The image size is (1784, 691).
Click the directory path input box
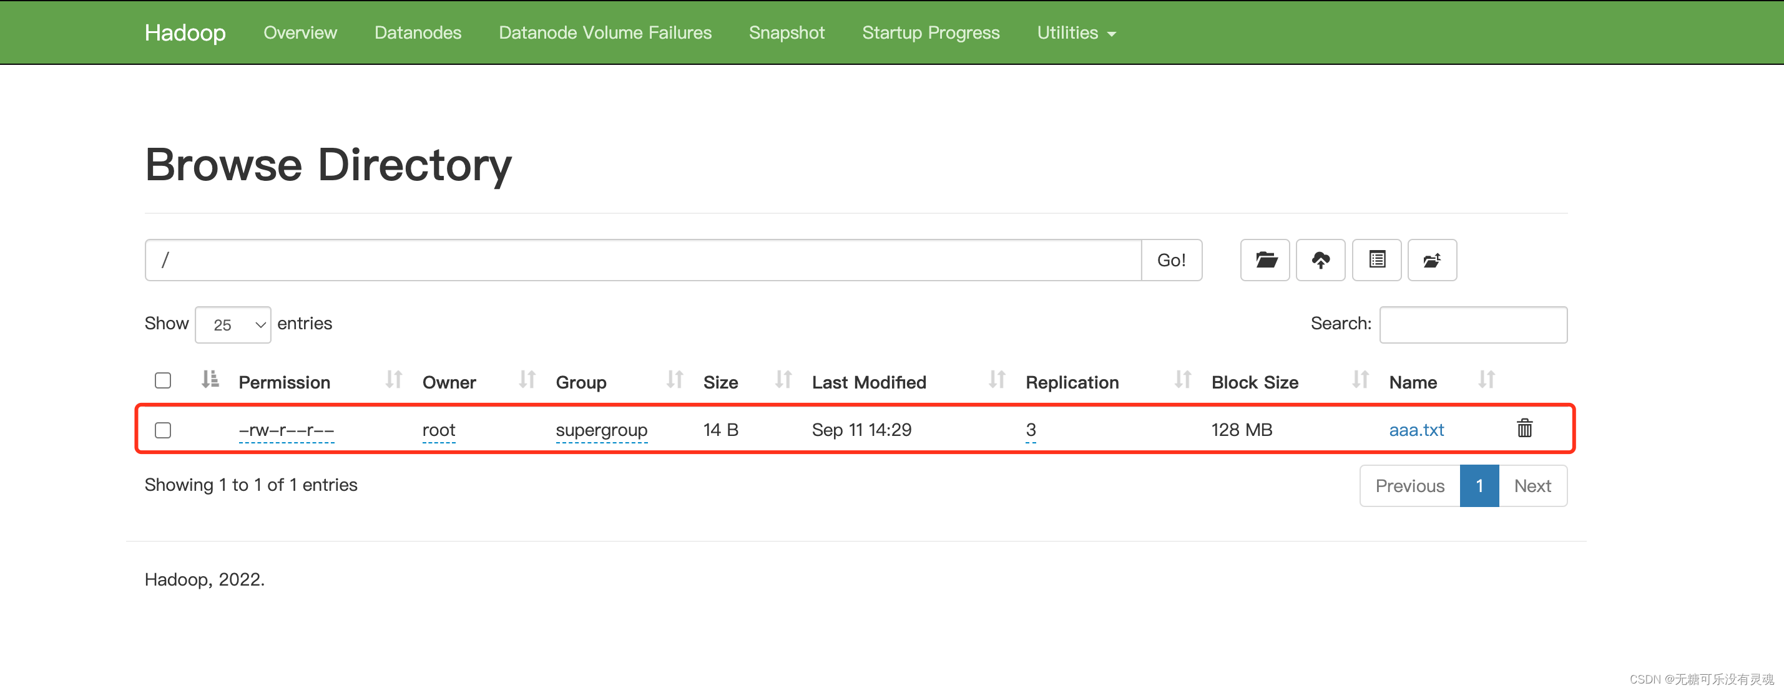[x=643, y=260]
